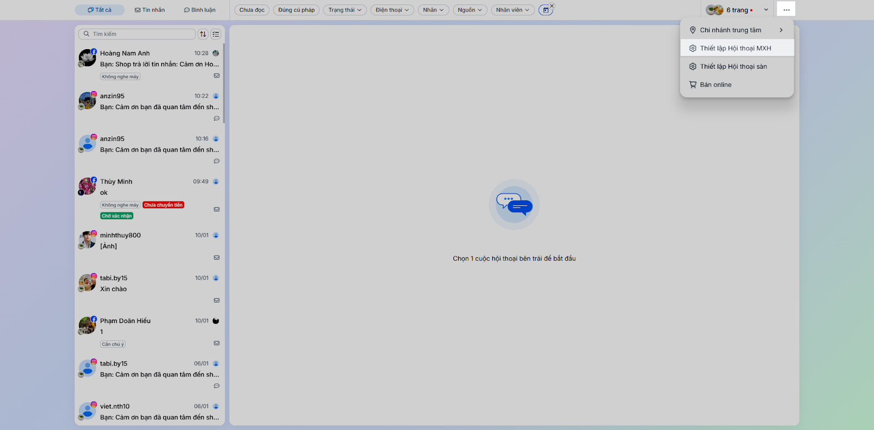Click comment icon on tabi.by15 06/01 conversation
The height and width of the screenshot is (430, 874).
tap(217, 386)
